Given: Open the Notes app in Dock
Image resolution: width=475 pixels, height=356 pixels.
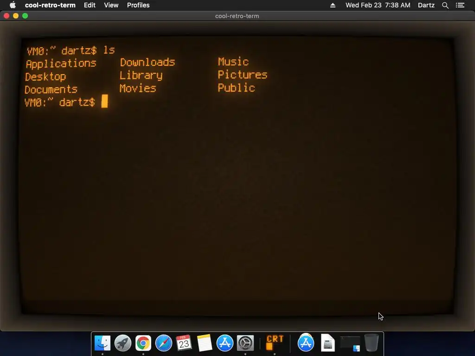Looking at the screenshot, I should click(205, 343).
